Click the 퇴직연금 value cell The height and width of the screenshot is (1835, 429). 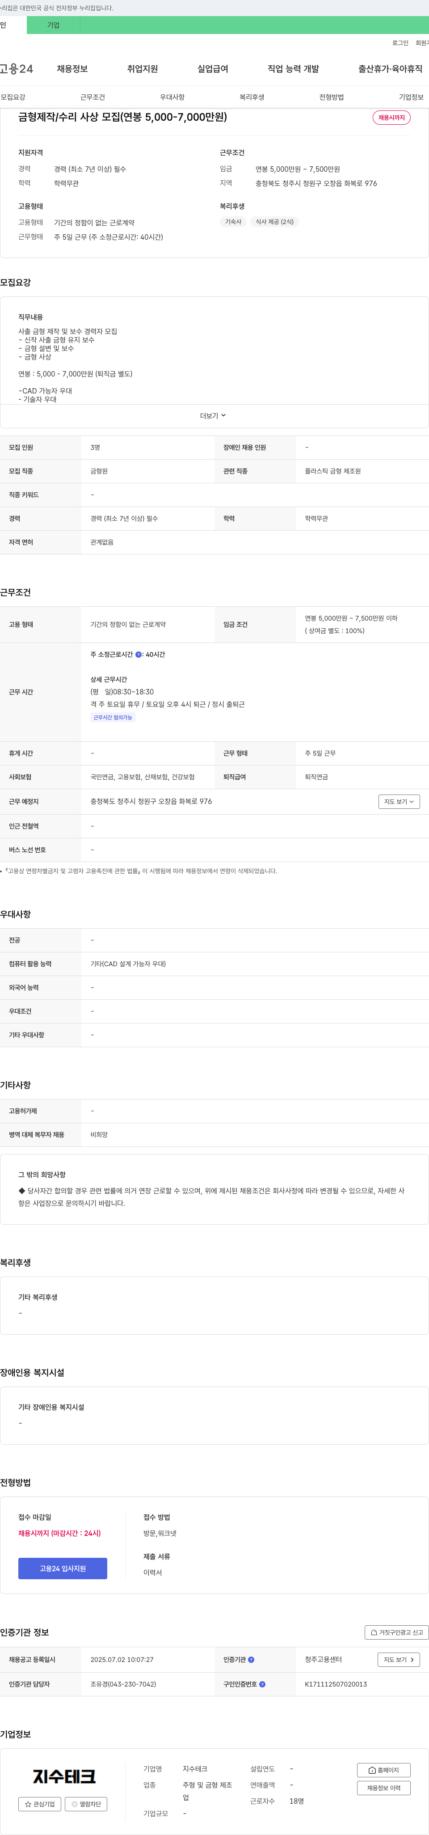316,777
